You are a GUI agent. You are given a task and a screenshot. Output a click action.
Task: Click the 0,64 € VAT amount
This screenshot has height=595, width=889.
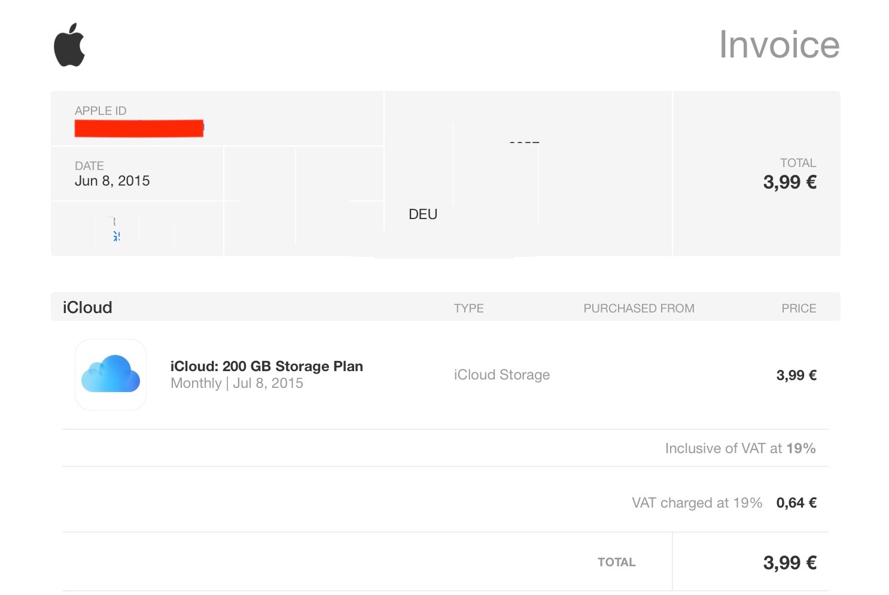pyautogui.click(x=796, y=503)
